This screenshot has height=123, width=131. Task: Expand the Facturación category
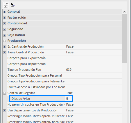pyautogui.click(x=4, y=18)
